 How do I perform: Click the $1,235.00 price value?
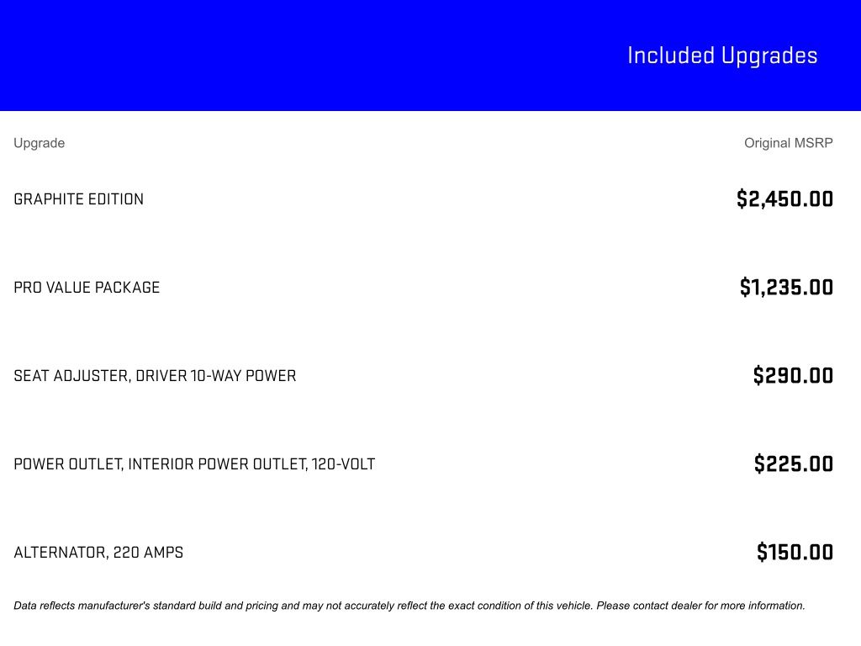pos(786,288)
